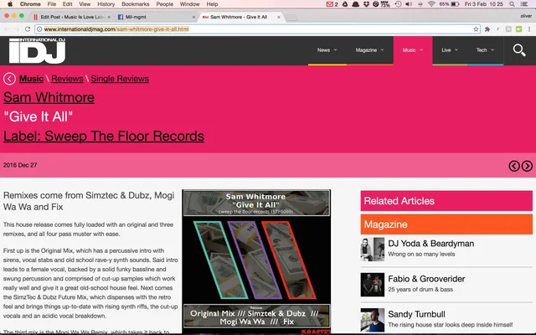Click the volume icon in menu bar

tap(409, 4)
